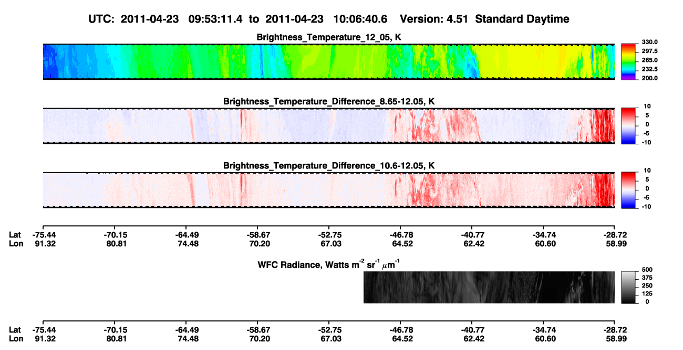Click upper axis longitude value 58.99
This screenshot has width=683, height=350.
[x=617, y=243]
